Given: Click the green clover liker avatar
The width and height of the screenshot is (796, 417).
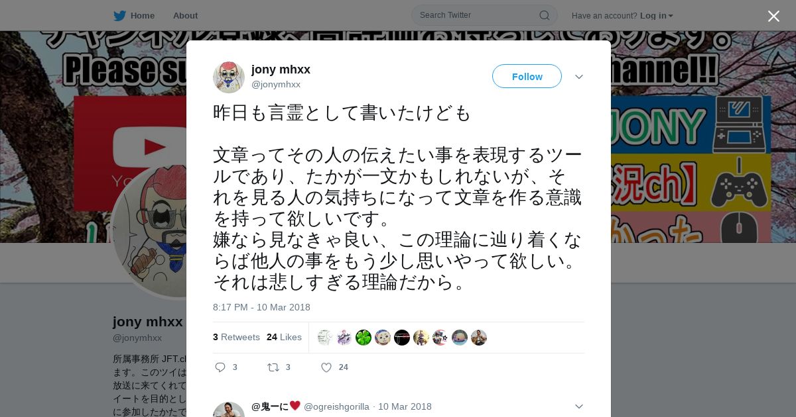Looking at the screenshot, I should tap(364, 338).
